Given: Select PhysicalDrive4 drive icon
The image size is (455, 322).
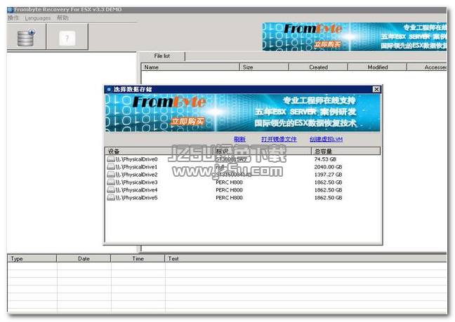Looking at the screenshot, I should click(111, 189).
